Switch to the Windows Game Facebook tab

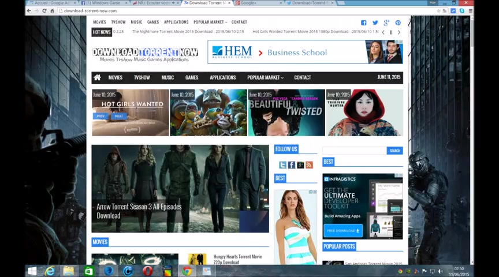103,3
